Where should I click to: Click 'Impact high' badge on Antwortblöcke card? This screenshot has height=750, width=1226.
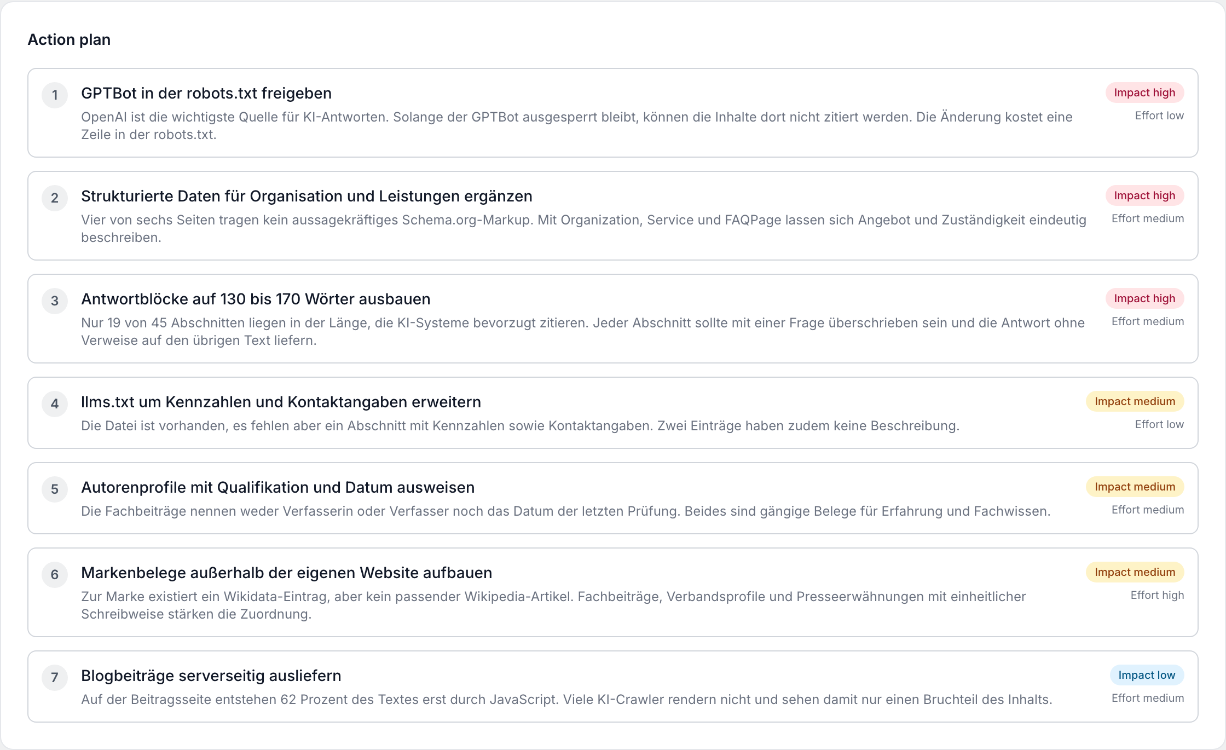click(x=1144, y=298)
